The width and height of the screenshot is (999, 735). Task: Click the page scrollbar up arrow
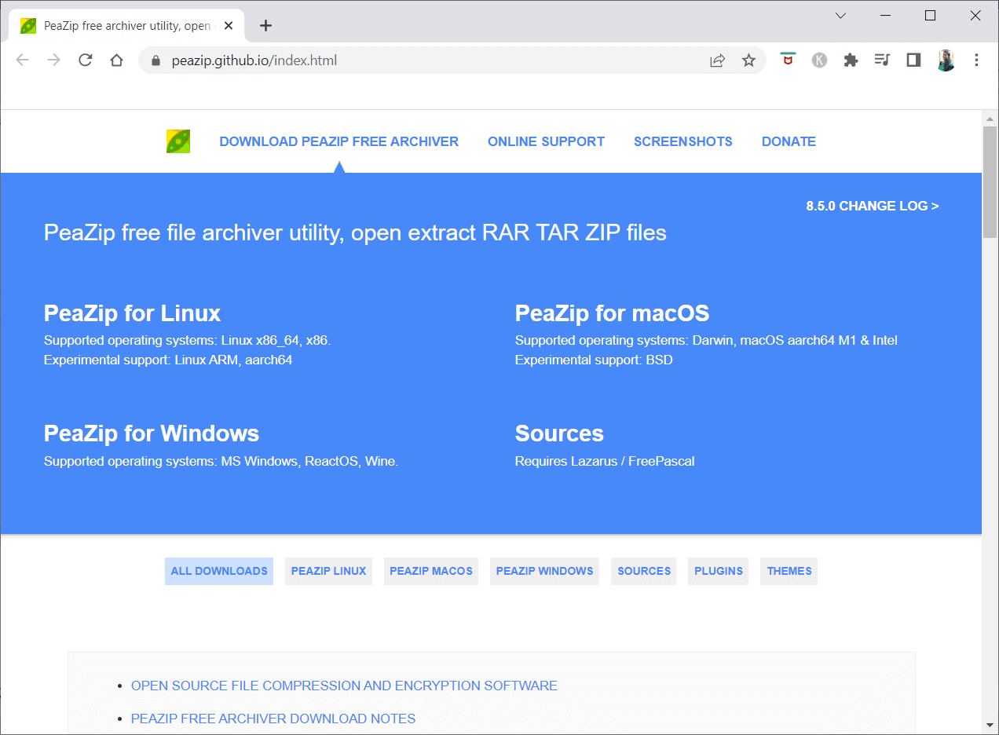click(990, 118)
